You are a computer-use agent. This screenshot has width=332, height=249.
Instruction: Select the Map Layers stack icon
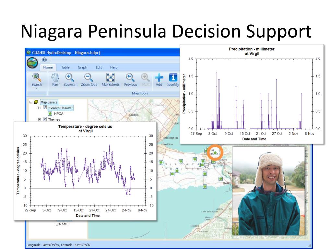(36, 102)
